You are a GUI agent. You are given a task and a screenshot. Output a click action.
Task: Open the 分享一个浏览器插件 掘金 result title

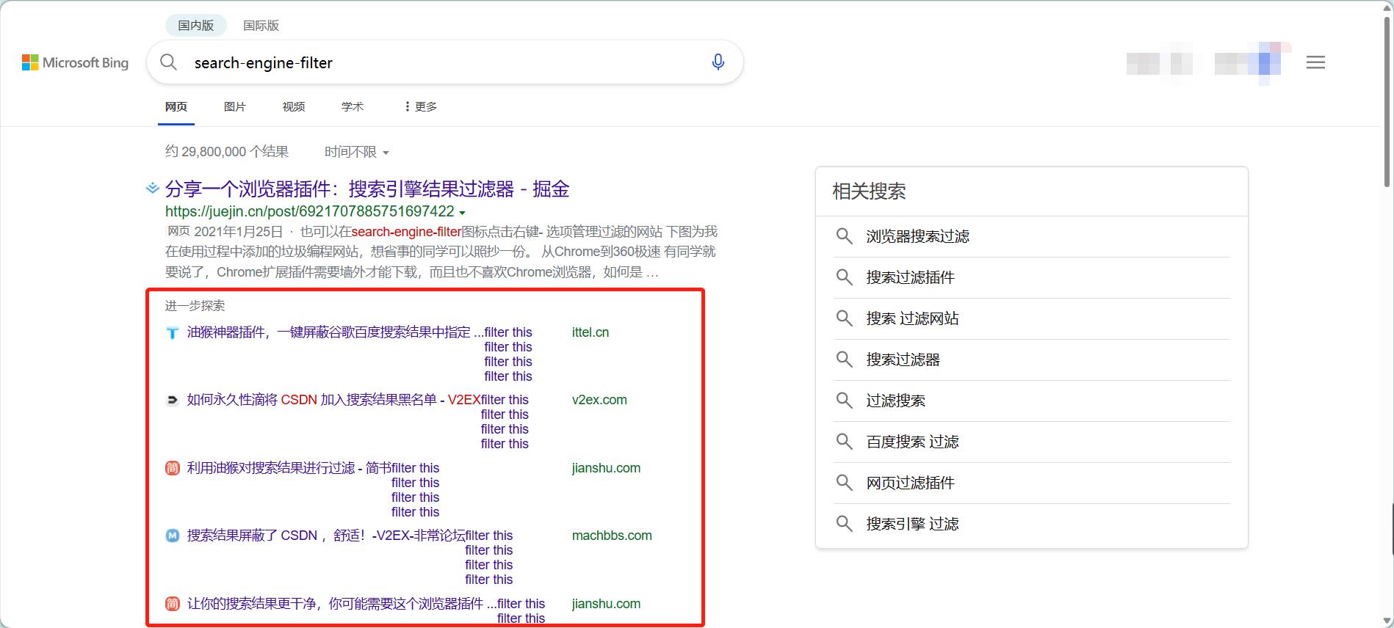(367, 189)
